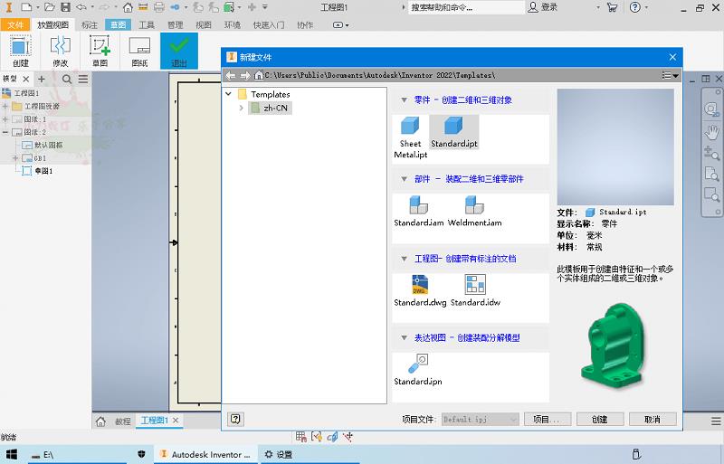The image size is (724, 464).
Task: Collapse the second 图纸 node in the model tree
Action: coord(5,132)
